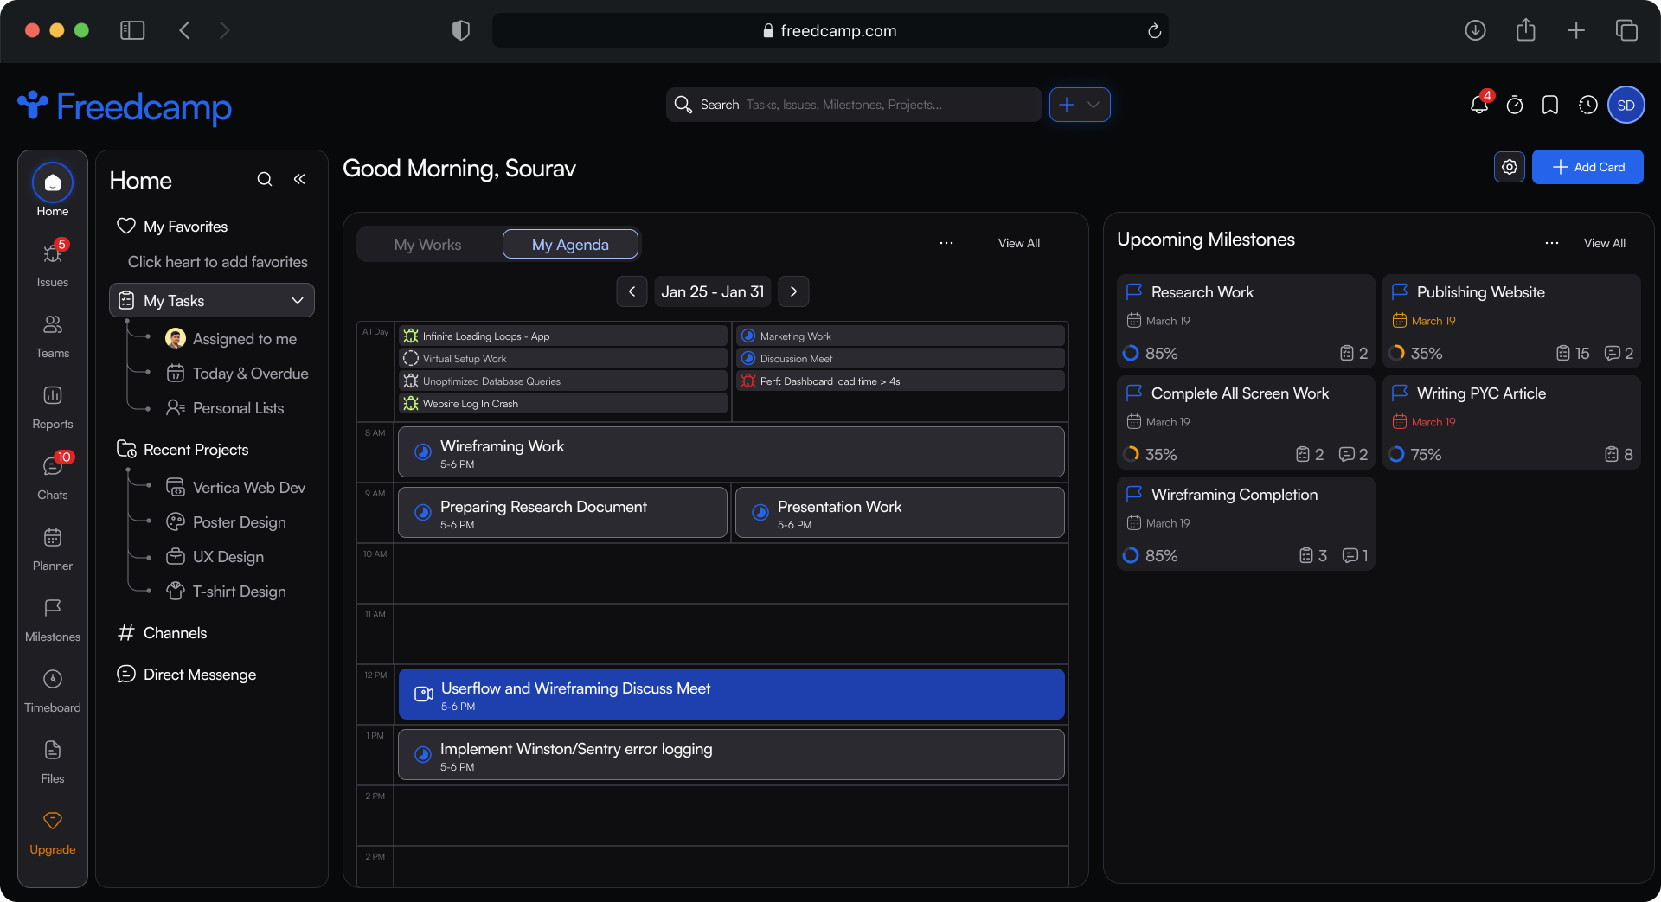
Task: Click View All in Upcoming Milestones
Action: [1604, 243]
